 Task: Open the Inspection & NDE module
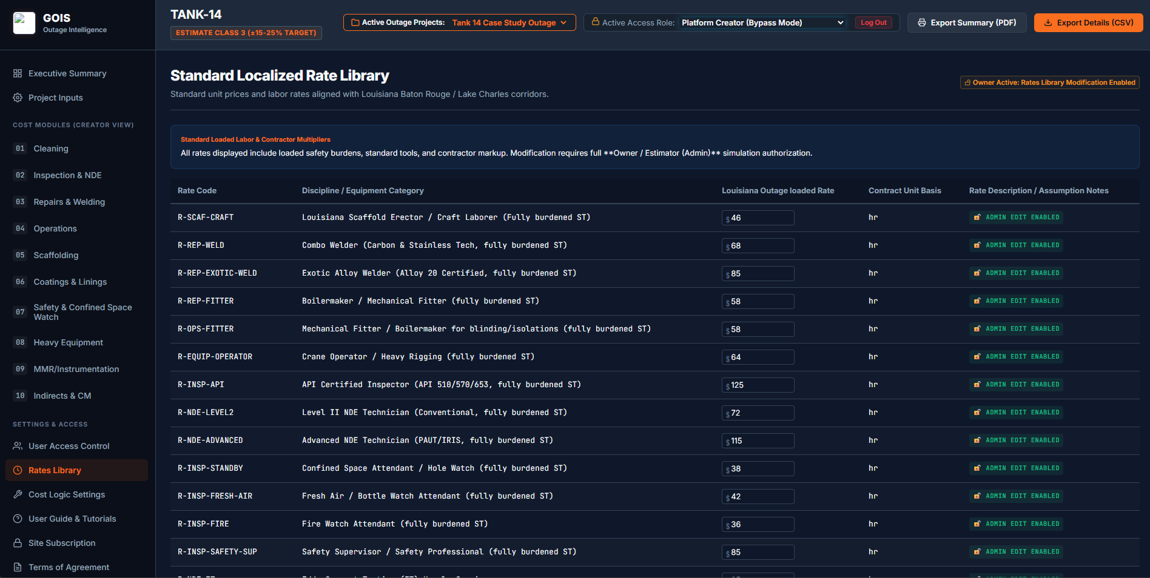tap(76, 175)
